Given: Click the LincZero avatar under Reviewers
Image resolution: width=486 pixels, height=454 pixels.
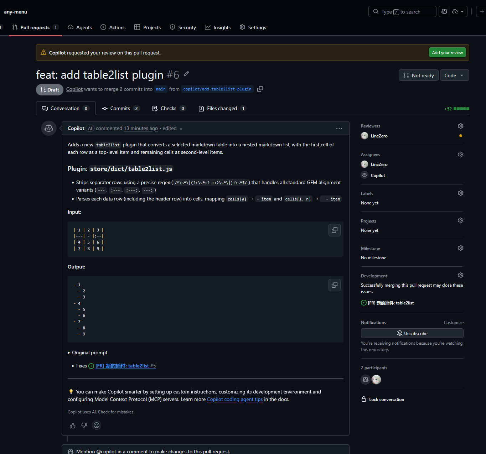Looking at the screenshot, I should pos(364,136).
